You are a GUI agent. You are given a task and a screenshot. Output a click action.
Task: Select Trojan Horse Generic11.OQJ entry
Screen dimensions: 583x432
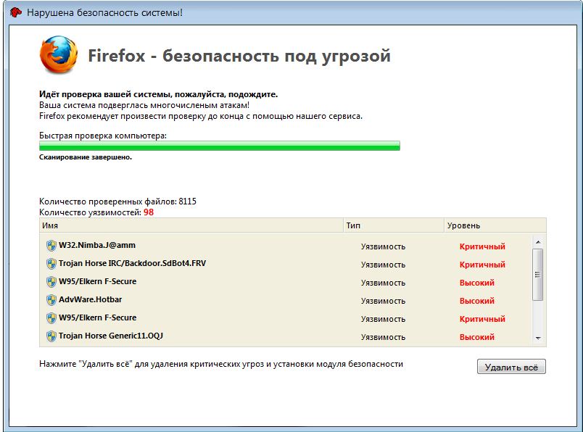point(111,336)
